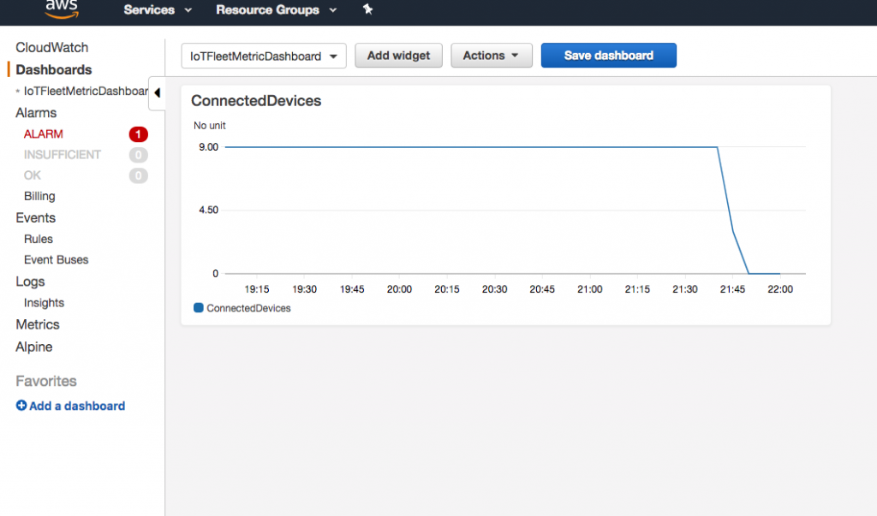This screenshot has width=877, height=516.
Task: Select Dashboards in the sidebar
Action: coord(54,70)
